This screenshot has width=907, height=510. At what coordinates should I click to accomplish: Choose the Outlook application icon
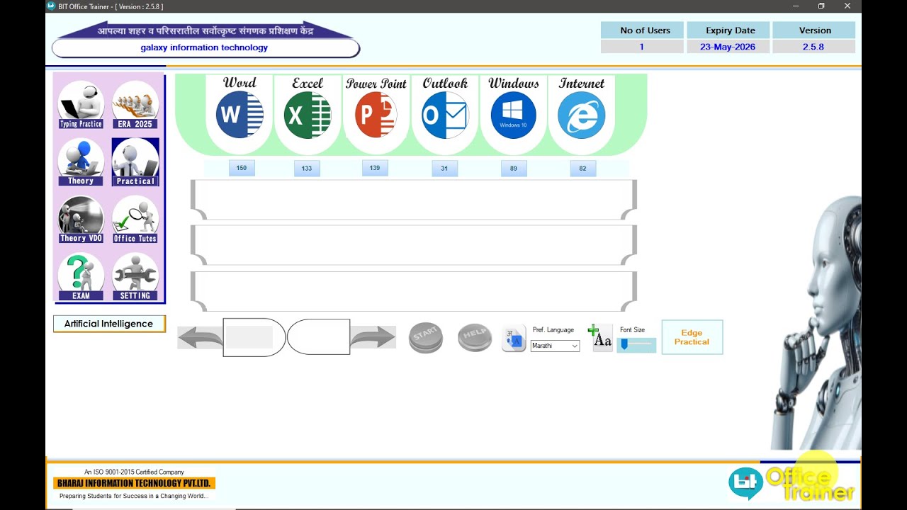point(445,115)
